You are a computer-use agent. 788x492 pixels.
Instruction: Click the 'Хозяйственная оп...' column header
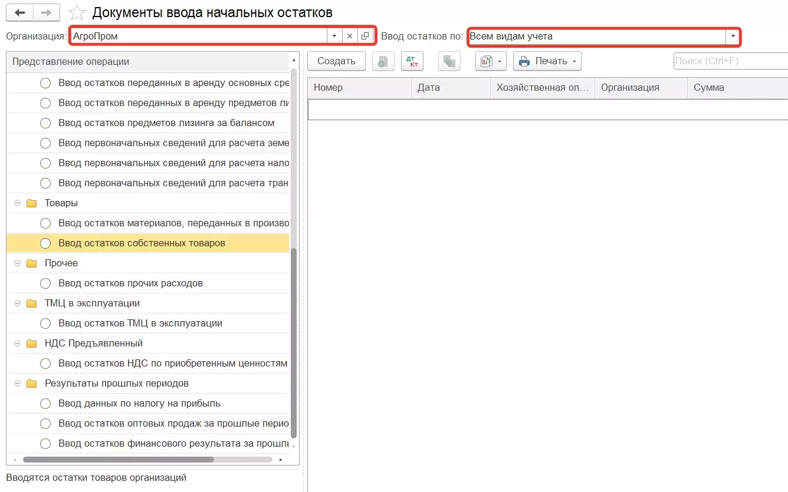click(x=543, y=88)
